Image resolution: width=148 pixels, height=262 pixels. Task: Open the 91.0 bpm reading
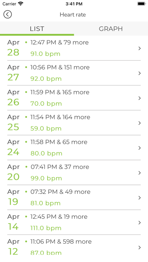(45, 54)
